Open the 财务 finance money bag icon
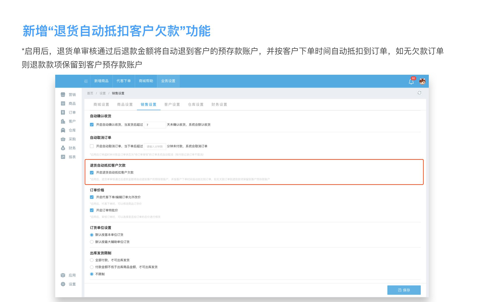This screenshot has height=302, width=484. [x=63, y=148]
